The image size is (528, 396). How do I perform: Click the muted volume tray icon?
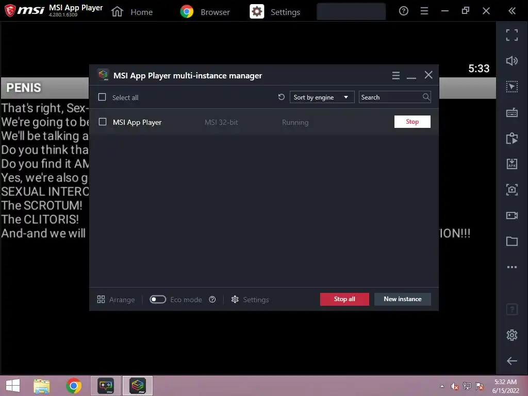455,386
